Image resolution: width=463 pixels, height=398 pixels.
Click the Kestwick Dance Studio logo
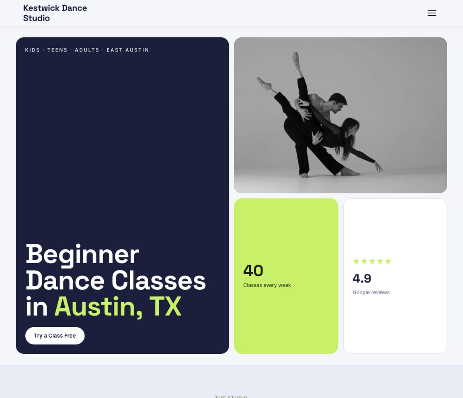coord(55,13)
